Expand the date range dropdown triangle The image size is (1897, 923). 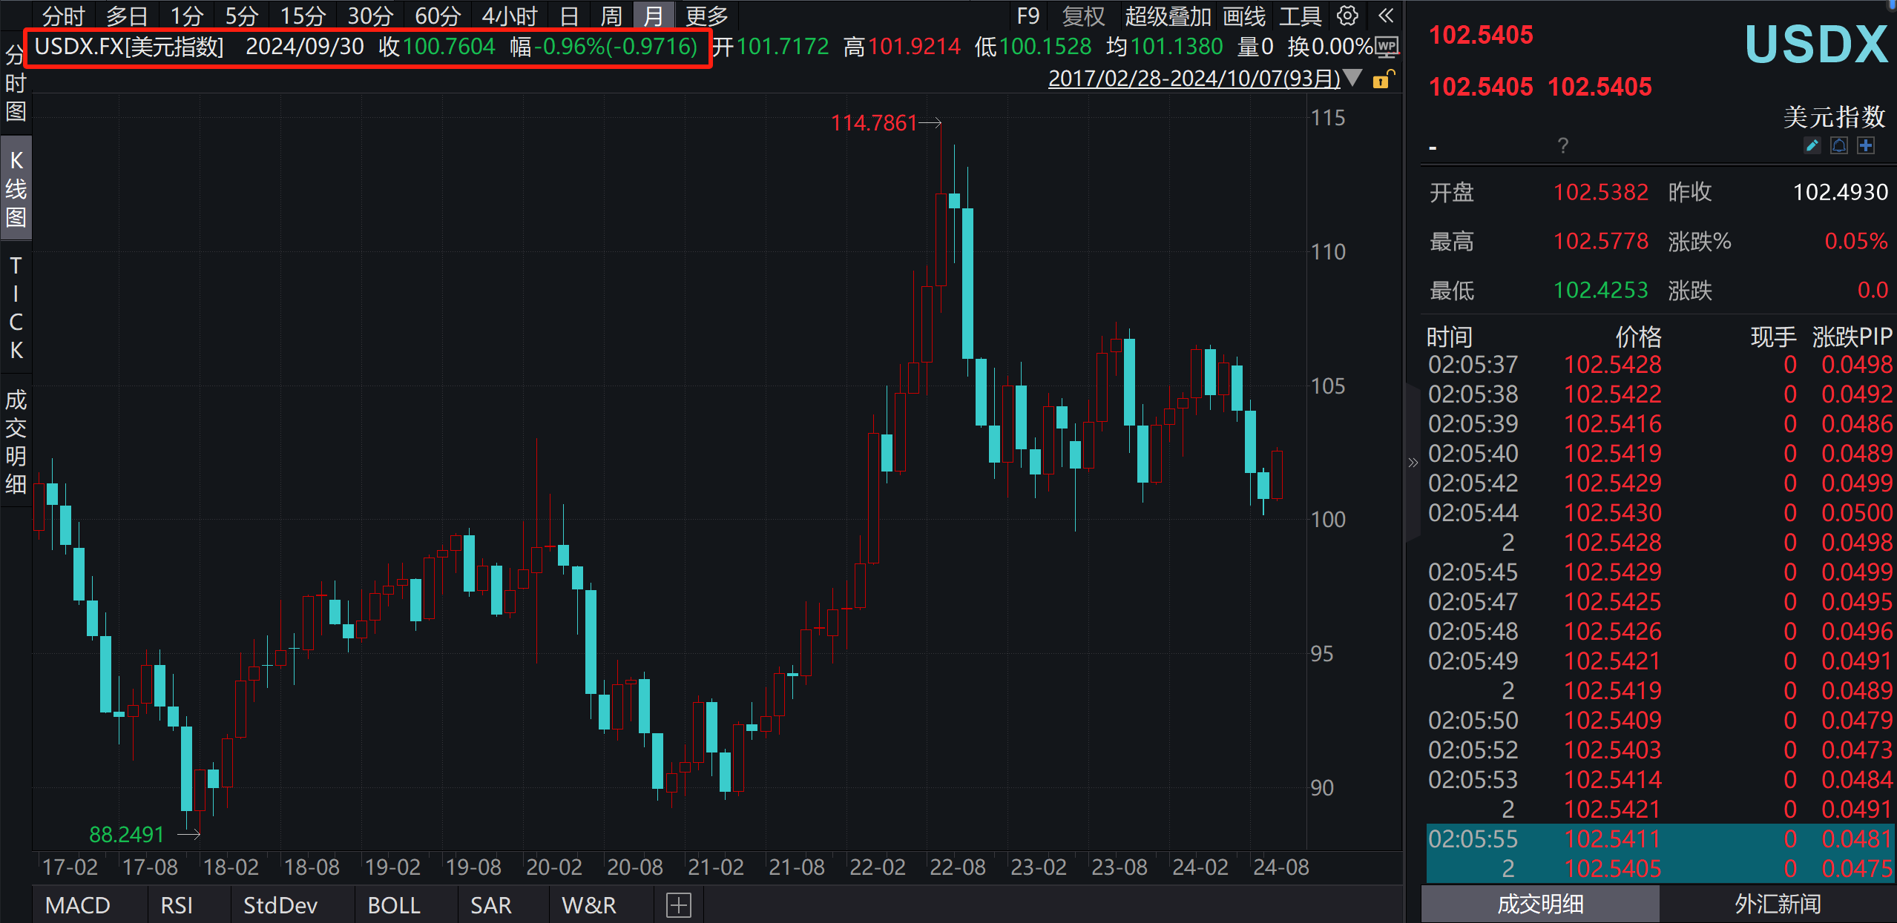pyautogui.click(x=1352, y=78)
